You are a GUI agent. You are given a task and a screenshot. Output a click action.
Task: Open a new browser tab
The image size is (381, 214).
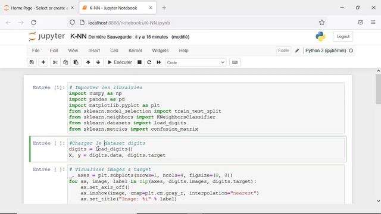coord(164,8)
